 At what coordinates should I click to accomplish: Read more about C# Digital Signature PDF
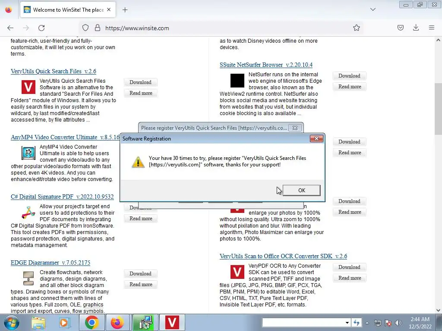click(x=141, y=219)
